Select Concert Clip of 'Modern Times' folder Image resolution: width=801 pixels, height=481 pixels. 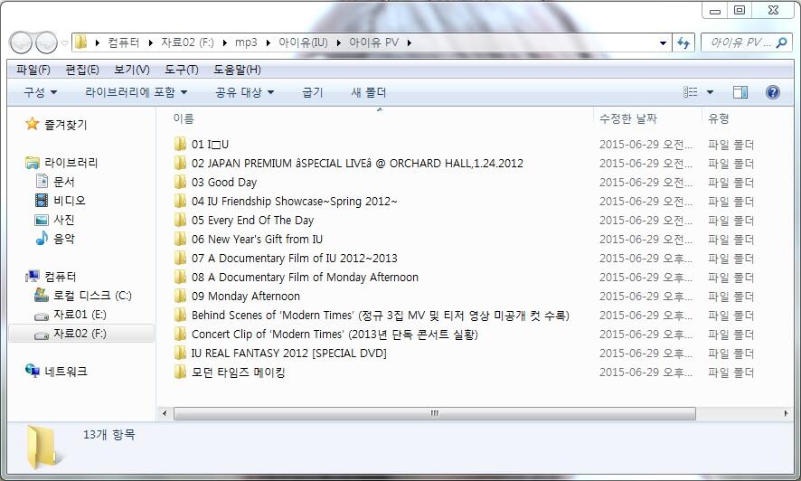tap(326, 334)
